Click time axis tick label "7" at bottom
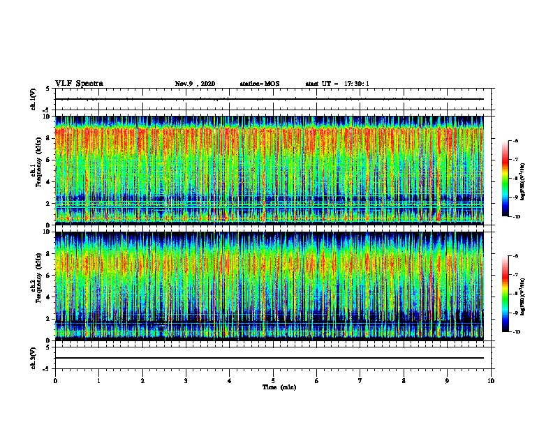The image size is (553, 427). (360, 381)
